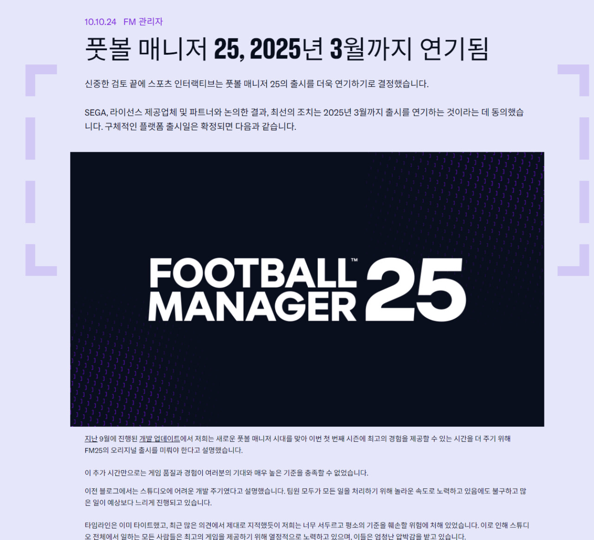Open the FM 관리자 author link

coord(143,22)
